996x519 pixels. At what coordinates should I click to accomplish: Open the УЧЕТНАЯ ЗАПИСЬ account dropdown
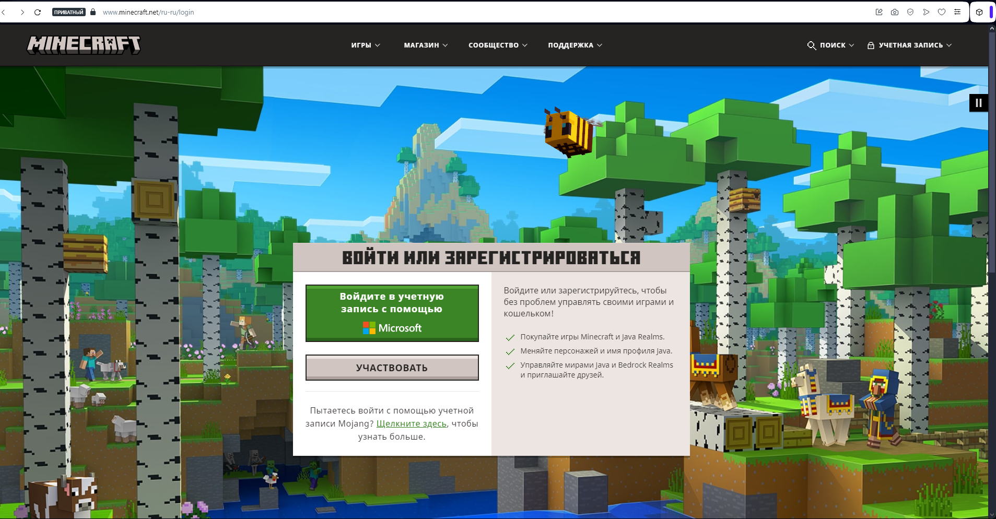point(909,45)
